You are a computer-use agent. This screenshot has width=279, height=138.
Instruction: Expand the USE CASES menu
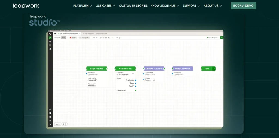105,6
